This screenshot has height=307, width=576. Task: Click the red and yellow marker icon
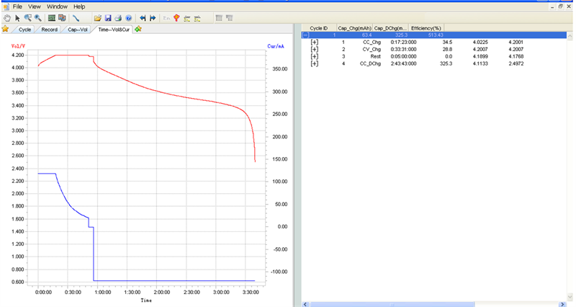pos(176,17)
